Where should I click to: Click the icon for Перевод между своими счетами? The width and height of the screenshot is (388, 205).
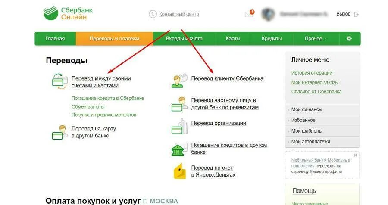click(59, 81)
